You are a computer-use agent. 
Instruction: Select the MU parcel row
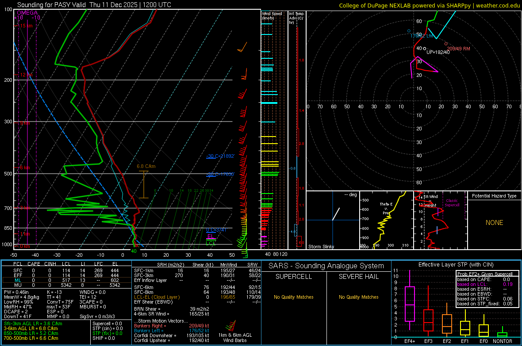click(x=66, y=285)
